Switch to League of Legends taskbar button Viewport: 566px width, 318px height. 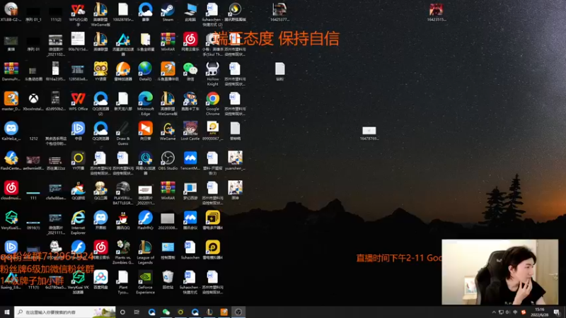click(x=209, y=312)
